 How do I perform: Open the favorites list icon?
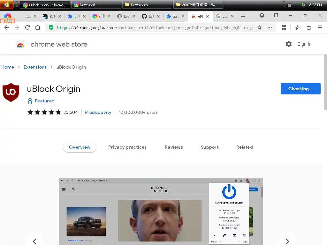pyautogui.click(x=298, y=27)
